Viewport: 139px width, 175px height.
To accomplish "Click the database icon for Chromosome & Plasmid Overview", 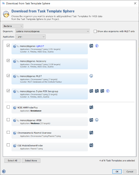I will [x=91, y=133].
